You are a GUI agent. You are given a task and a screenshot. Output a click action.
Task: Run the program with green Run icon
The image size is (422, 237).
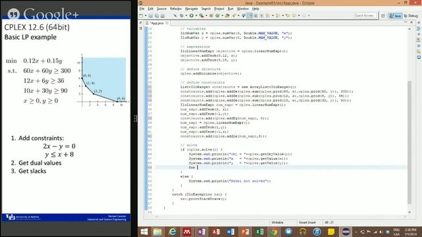[x=191, y=16]
